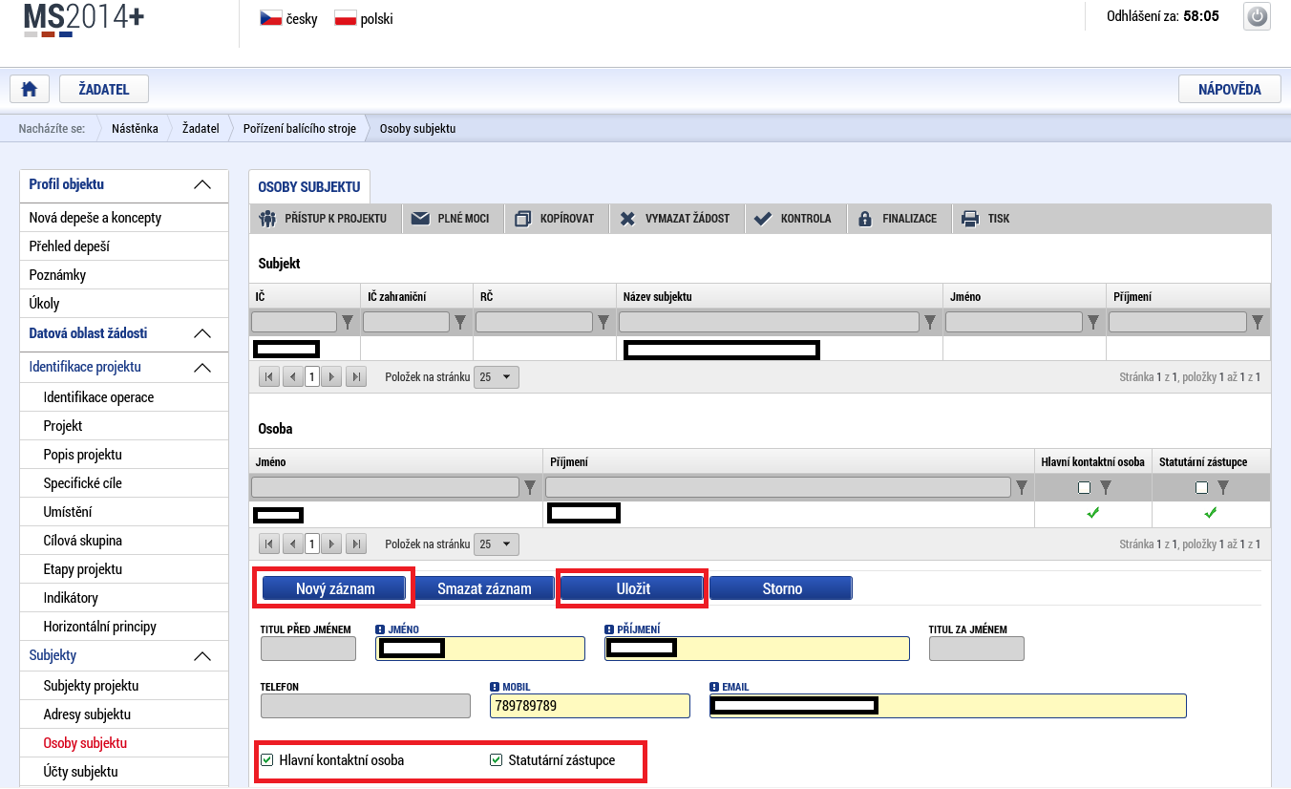Screen dimensions: 1291x789
Task: Click Kopírovat in the toolbar
Action: point(555,219)
